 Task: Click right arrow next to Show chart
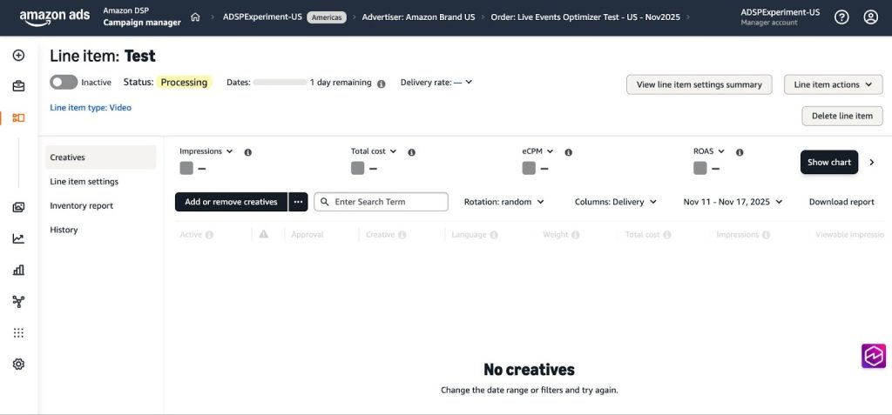pos(871,162)
